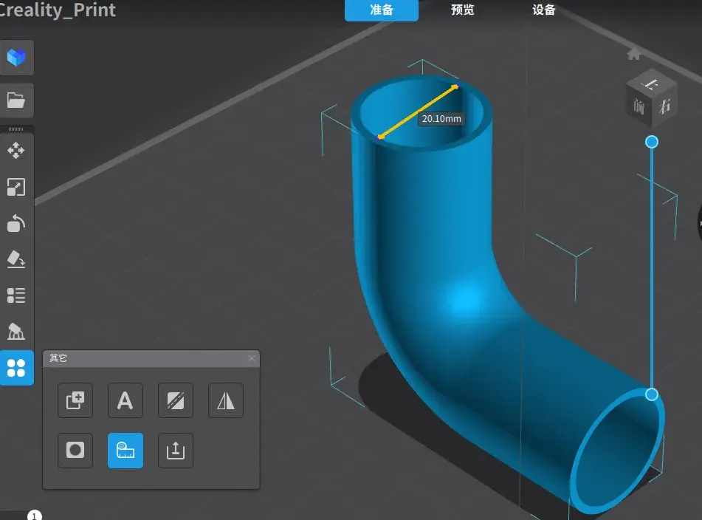Switch to the 预览 tab

coord(463,10)
